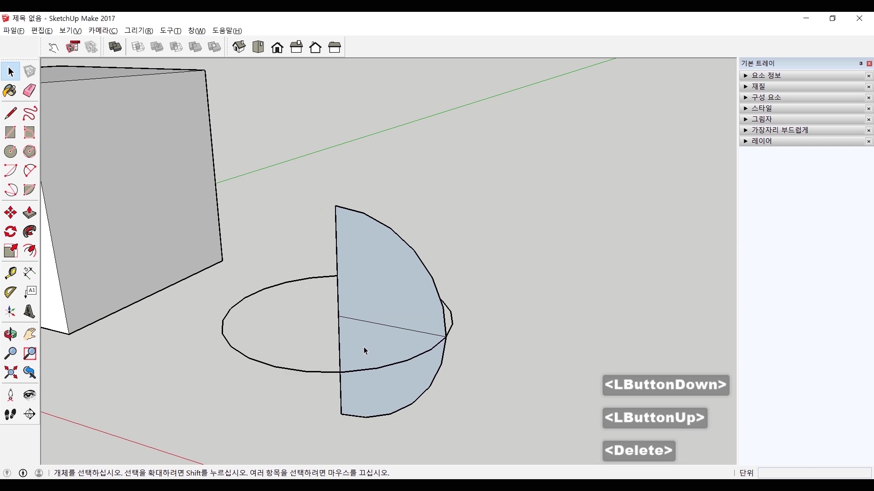
Task: Pin the 기본 트레이 panel
Action: [x=861, y=64]
